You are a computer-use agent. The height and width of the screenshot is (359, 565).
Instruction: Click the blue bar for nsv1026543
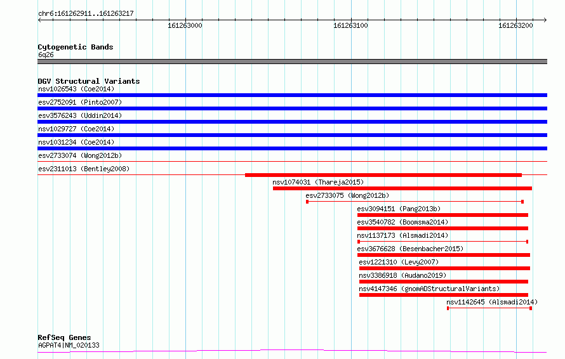coord(292,95)
